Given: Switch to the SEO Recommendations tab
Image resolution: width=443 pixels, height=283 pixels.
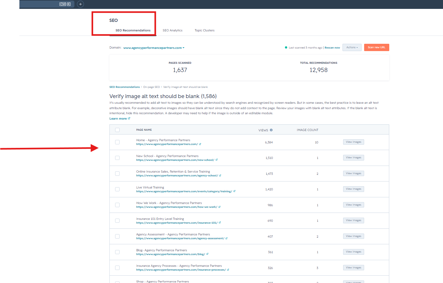Looking at the screenshot, I should [133, 30].
